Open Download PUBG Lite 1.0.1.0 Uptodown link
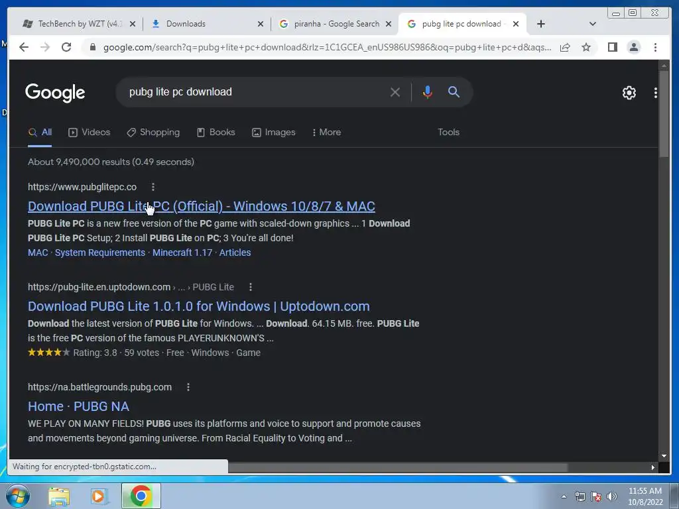This screenshot has width=679, height=509. 199,306
